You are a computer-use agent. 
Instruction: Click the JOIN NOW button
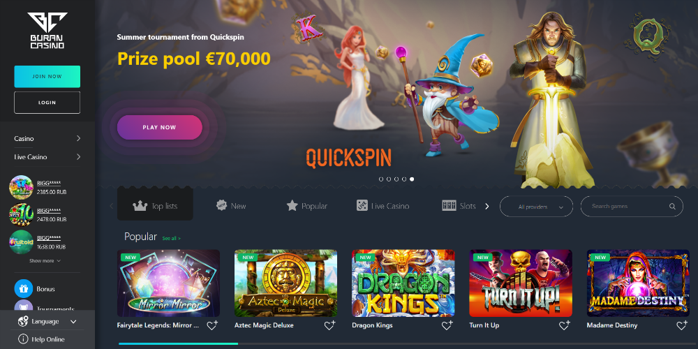pyautogui.click(x=47, y=77)
